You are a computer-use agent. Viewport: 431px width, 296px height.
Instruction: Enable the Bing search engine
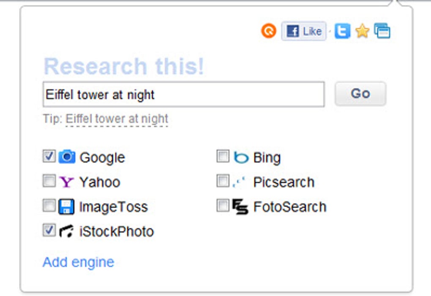click(x=223, y=156)
